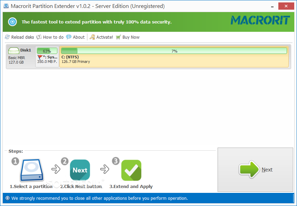
Task: Click the Select a partition disk icon
Action: point(32,170)
